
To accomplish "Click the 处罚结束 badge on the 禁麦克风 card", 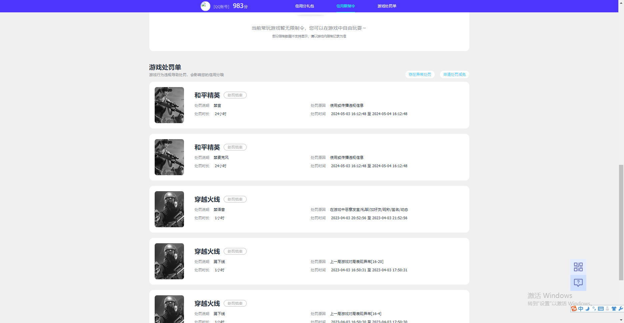I will [235, 147].
